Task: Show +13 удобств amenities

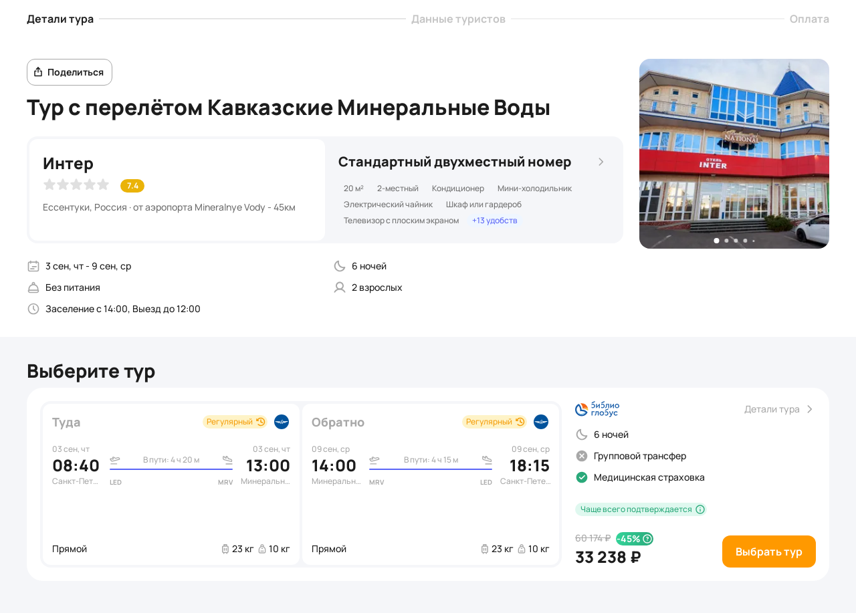Action: tap(494, 221)
